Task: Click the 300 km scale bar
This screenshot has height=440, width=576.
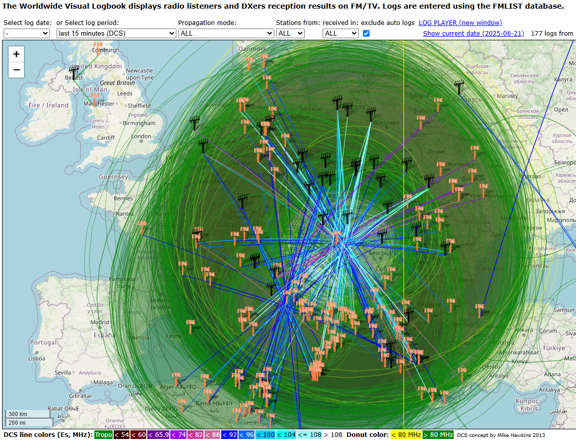Action: pos(28,414)
